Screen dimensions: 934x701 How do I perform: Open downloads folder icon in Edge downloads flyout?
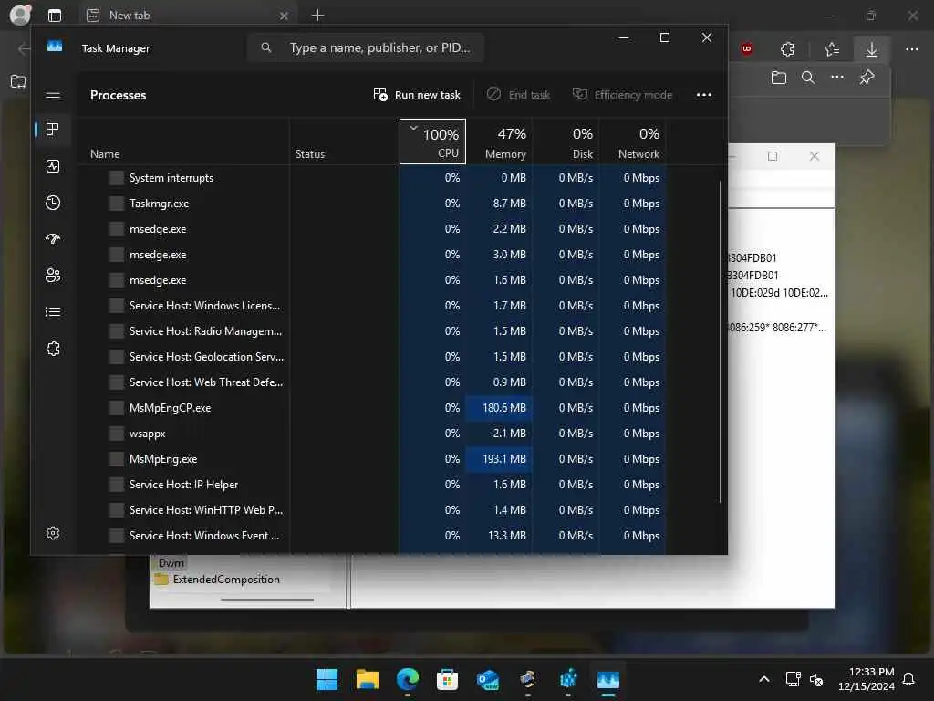[779, 78]
